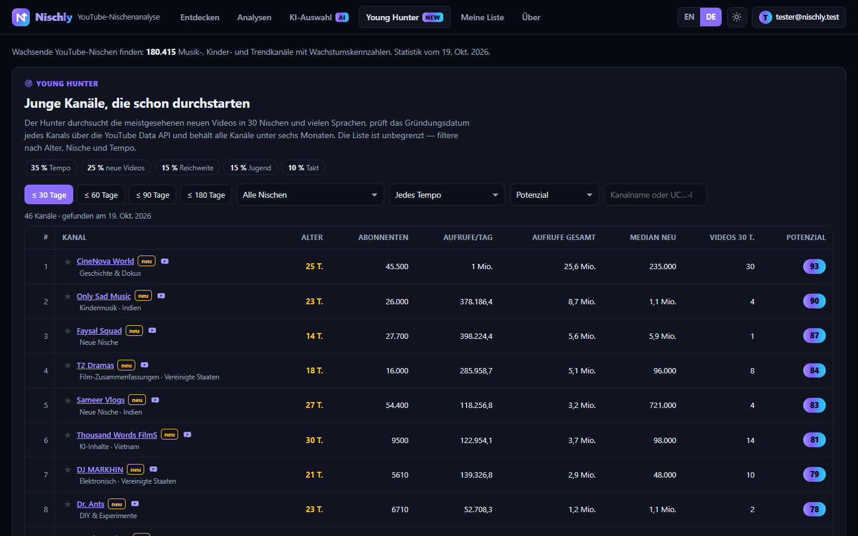Open the Meine Liste tab
Screen dimensions: 858x536
pyautogui.click(x=483, y=17)
